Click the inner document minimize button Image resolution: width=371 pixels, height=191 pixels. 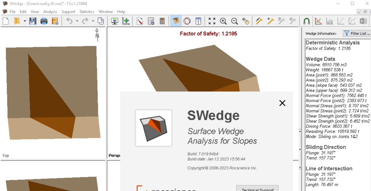pos(360,12)
